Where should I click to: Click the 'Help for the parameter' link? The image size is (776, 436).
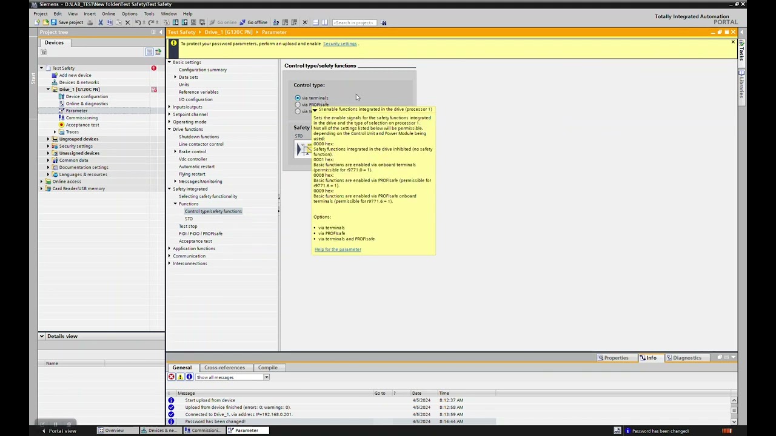click(x=338, y=249)
